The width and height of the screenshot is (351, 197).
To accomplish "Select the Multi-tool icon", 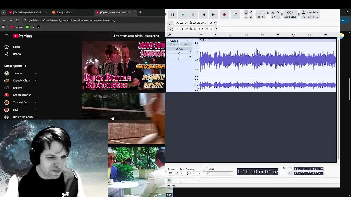I will coord(251,17).
